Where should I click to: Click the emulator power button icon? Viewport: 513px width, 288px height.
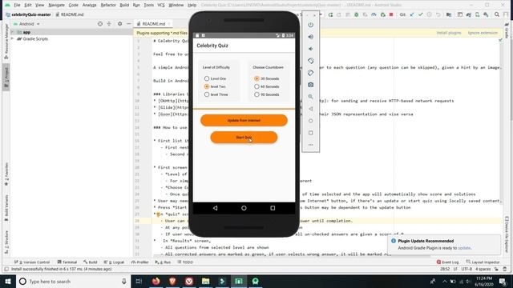point(310,25)
